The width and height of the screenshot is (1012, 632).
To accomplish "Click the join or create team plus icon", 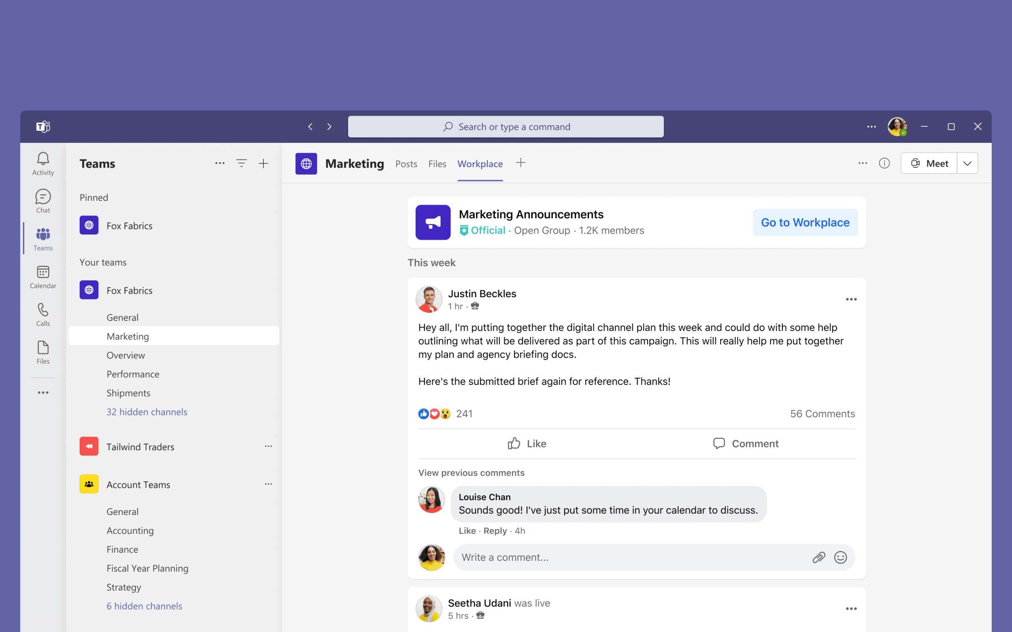I will pyautogui.click(x=263, y=163).
